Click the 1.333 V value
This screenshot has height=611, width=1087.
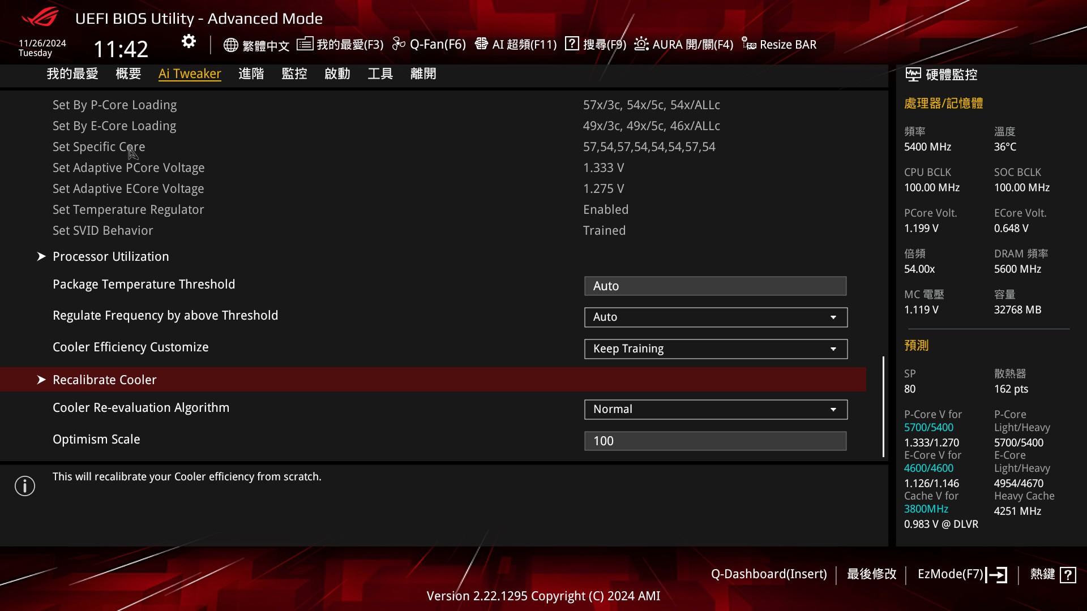[x=604, y=168]
